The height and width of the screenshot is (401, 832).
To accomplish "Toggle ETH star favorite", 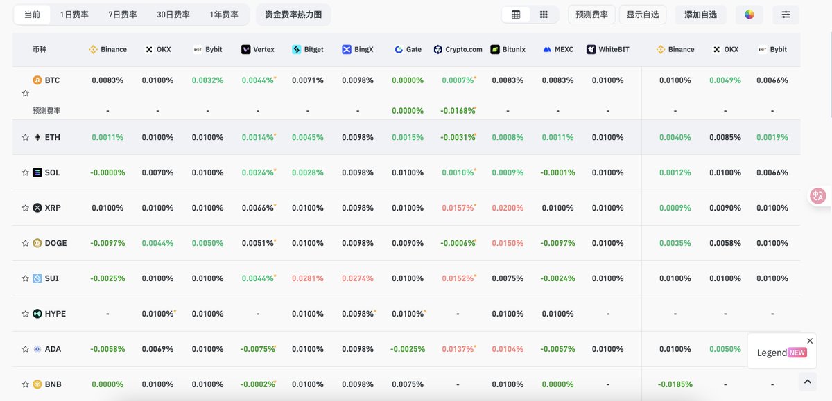I will pyautogui.click(x=26, y=137).
